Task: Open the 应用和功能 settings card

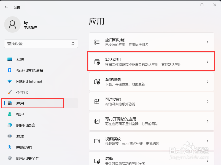Action: tap(152, 42)
